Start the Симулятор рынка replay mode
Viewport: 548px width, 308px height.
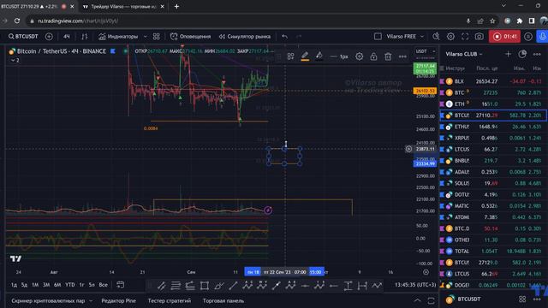point(245,36)
